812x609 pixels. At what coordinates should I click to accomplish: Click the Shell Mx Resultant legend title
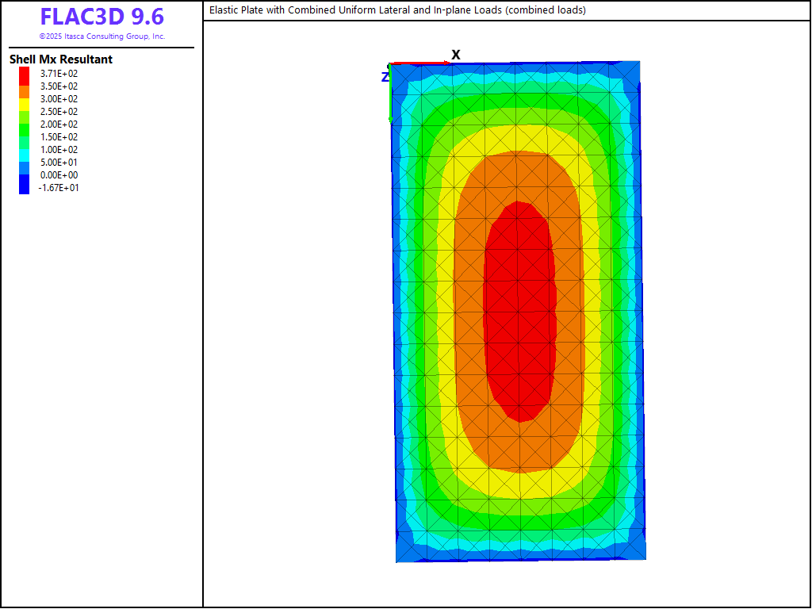click(61, 59)
